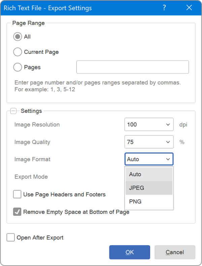Select the All page range option
The height and width of the screenshot is (266, 202).
click(18, 37)
